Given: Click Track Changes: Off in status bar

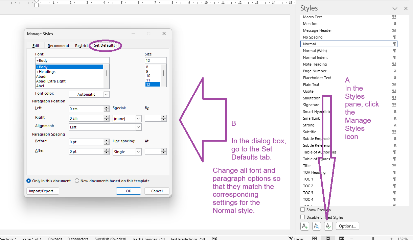Looking at the screenshot, I should pyautogui.click(x=148, y=239).
